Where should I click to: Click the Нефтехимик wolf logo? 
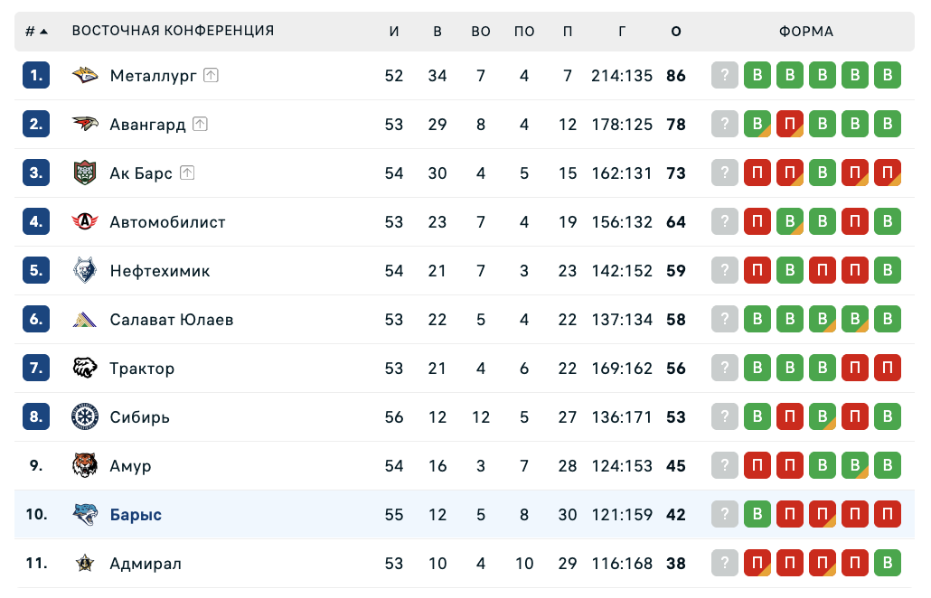pyautogui.click(x=84, y=271)
